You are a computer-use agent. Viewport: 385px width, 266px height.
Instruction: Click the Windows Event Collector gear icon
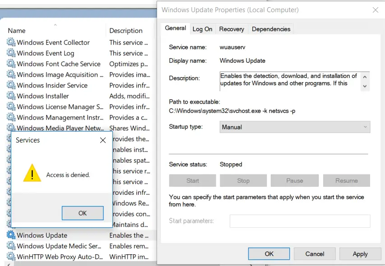click(11, 42)
